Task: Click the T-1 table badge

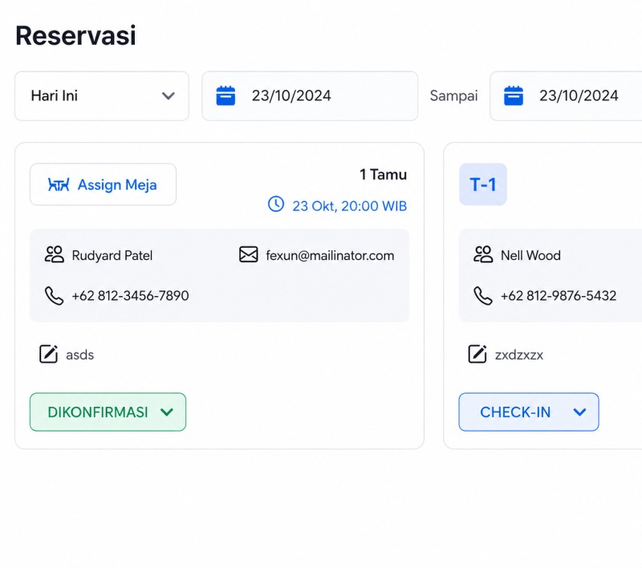Action: tap(483, 185)
